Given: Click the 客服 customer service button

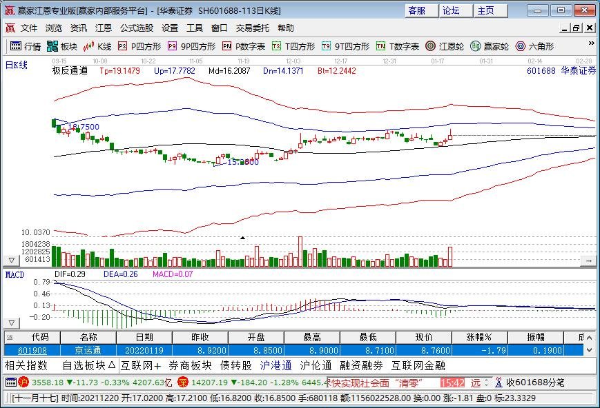Looking at the screenshot, I should (x=421, y=11).
